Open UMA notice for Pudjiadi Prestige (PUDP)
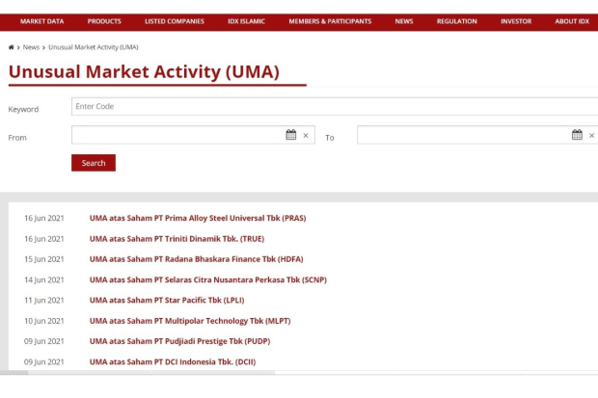The image size is (598, 398). [179, 341]
